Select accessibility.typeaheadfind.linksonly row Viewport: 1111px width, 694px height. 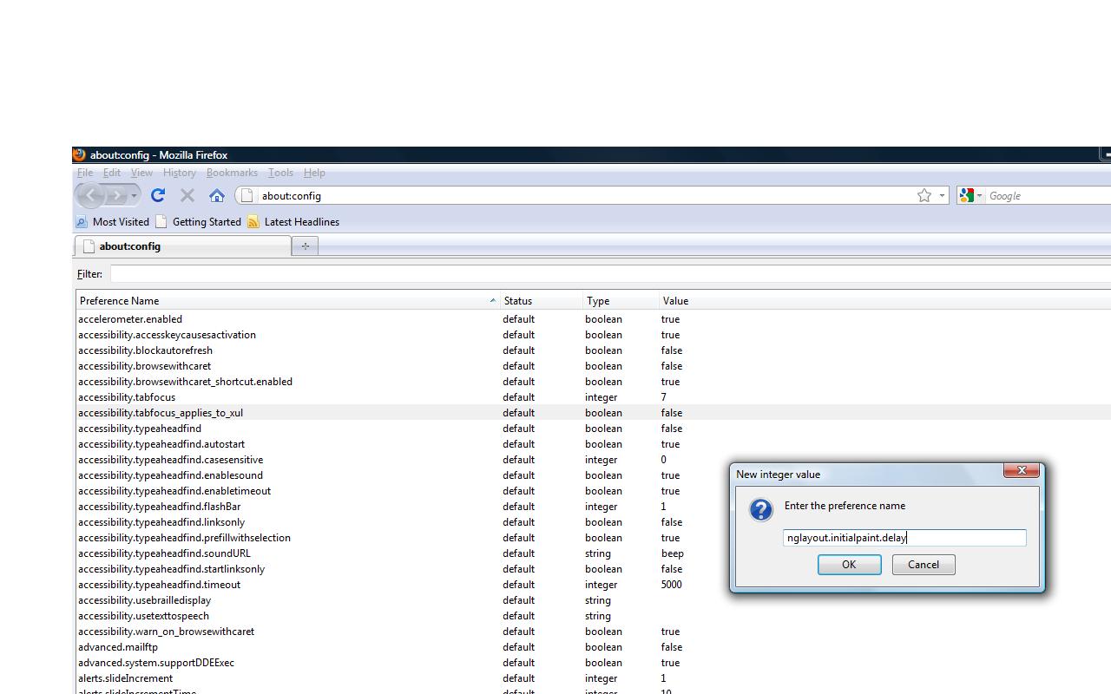click(x=593, y=522)
